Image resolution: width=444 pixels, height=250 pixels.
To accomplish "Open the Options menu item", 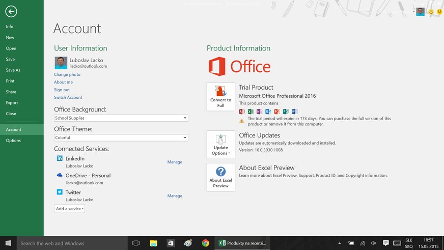I will [13, 141].
